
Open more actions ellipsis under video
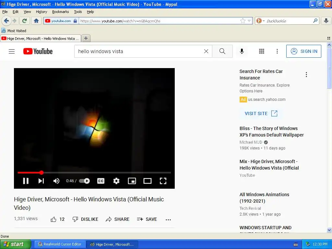click(x=168, y=220)
